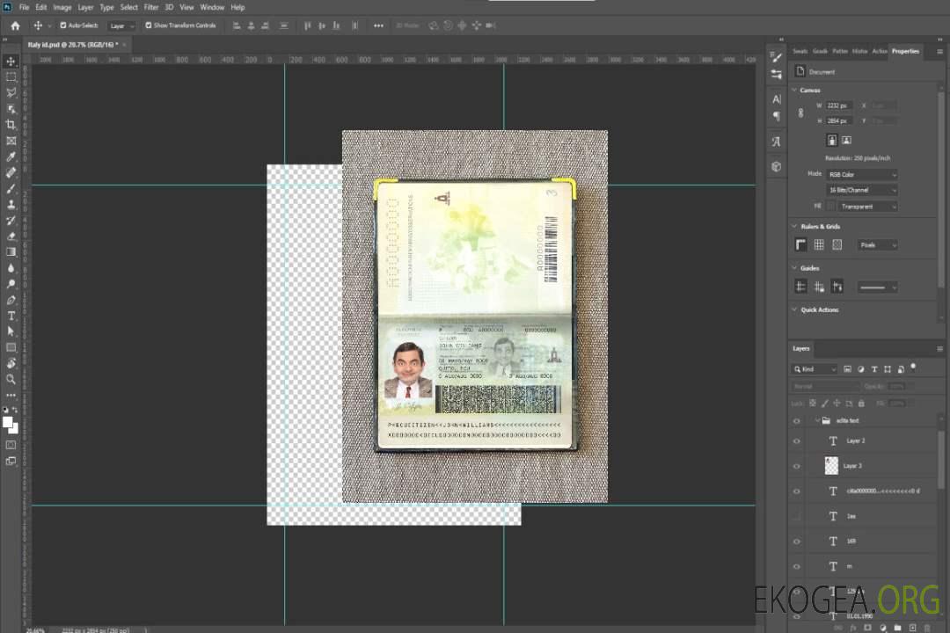Viewport: 950px width, 633px height.
Task: Toggle Show Transform Controls checkbox
Action: [149, 25]
